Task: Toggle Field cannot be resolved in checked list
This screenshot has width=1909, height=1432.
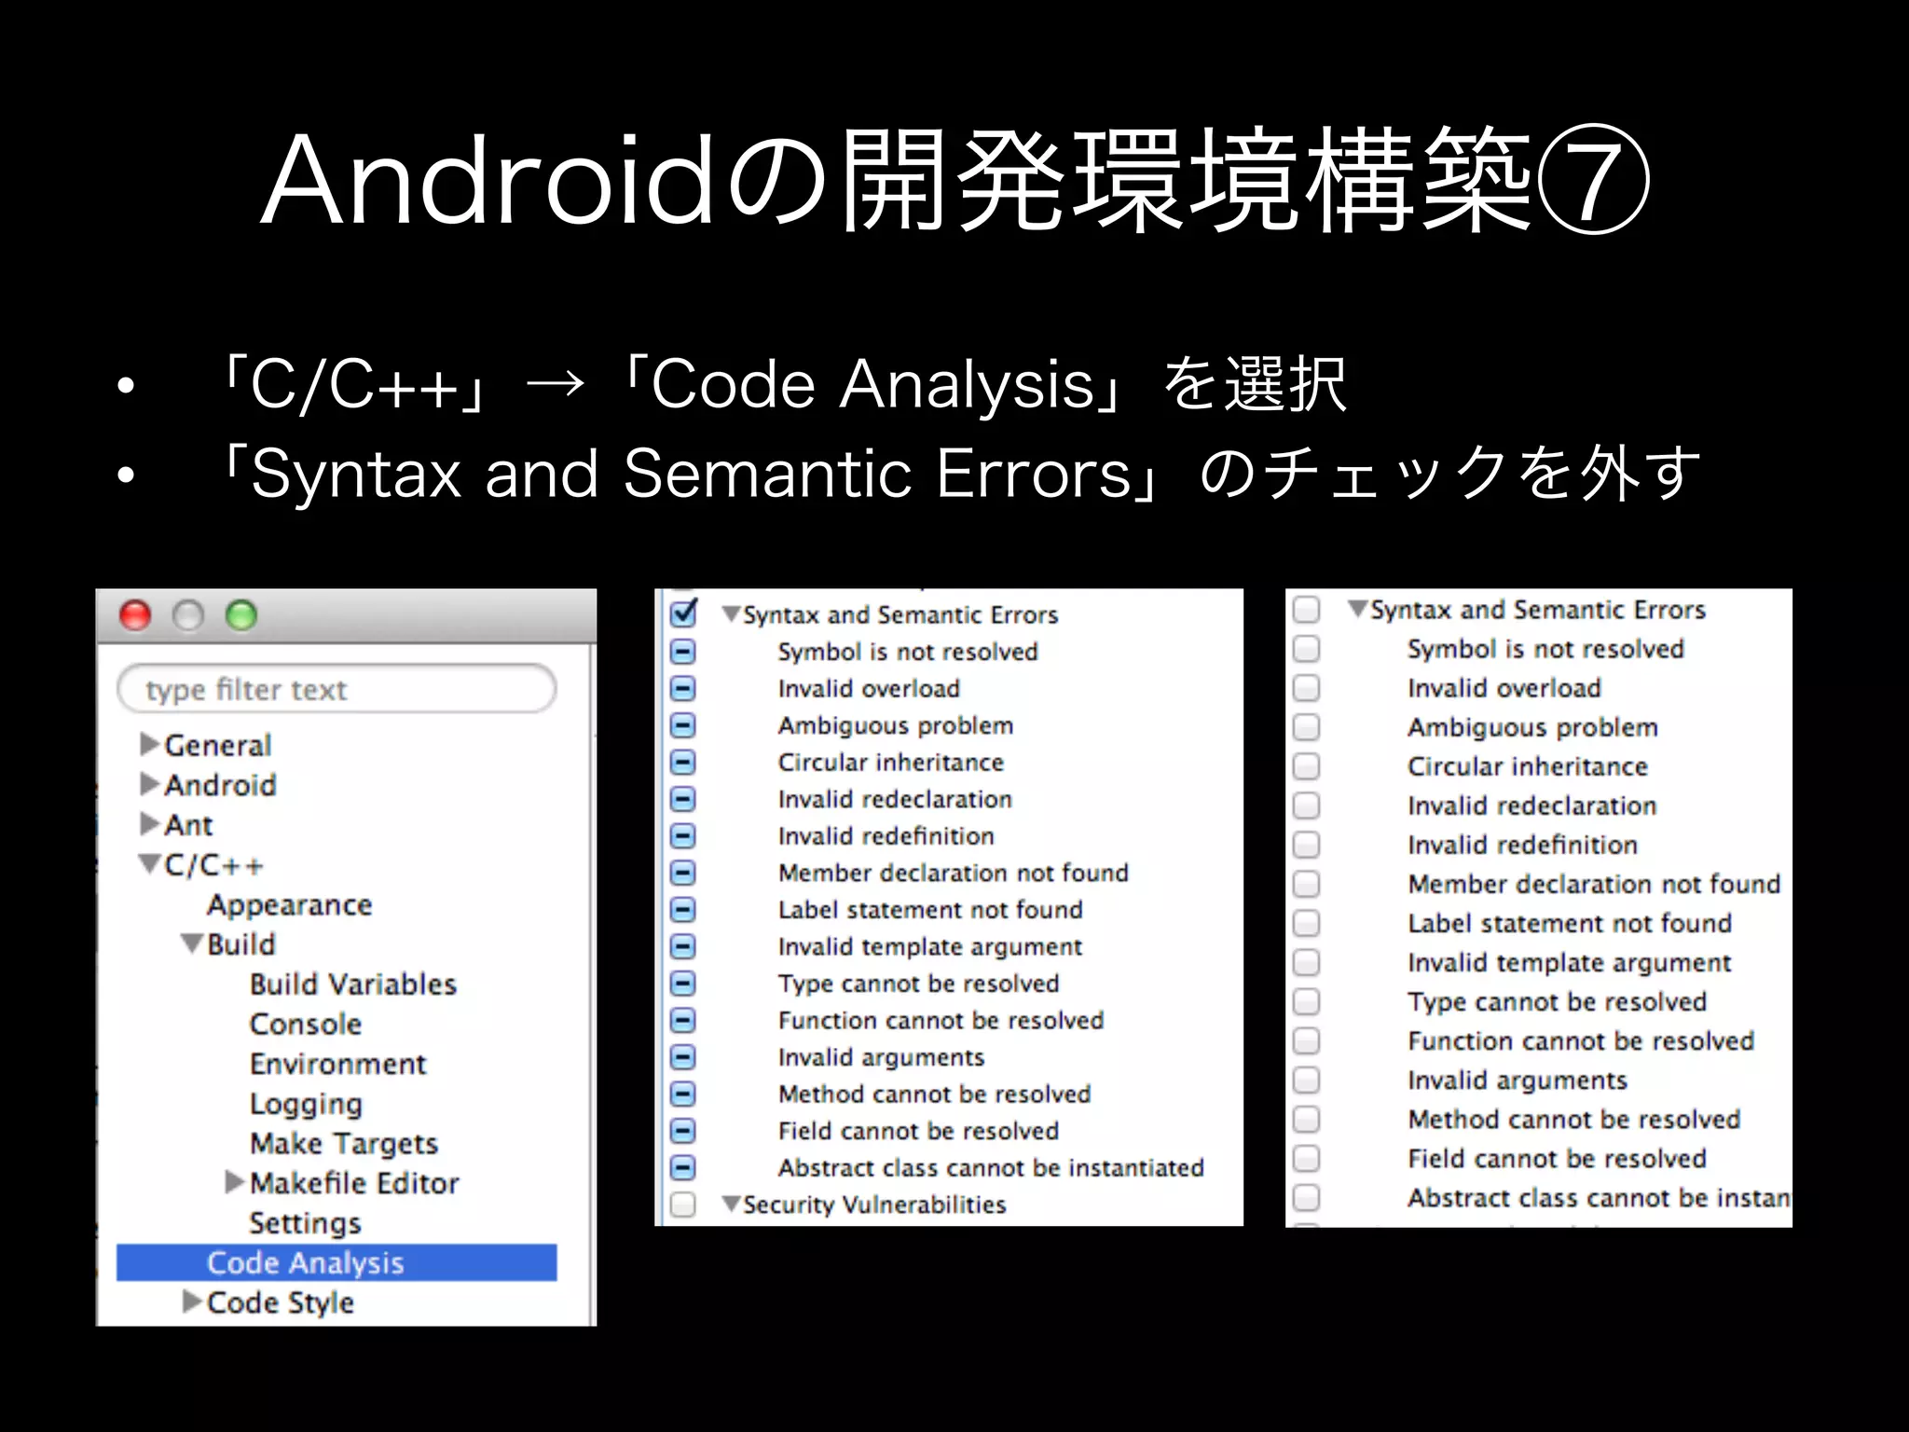Action: point(683,1131)
